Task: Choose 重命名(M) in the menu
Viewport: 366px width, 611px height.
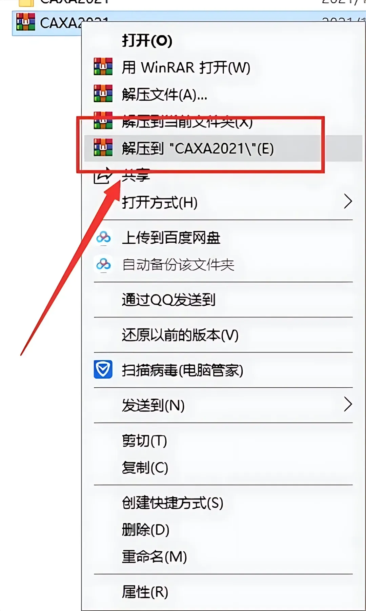Action: point(154,556)
